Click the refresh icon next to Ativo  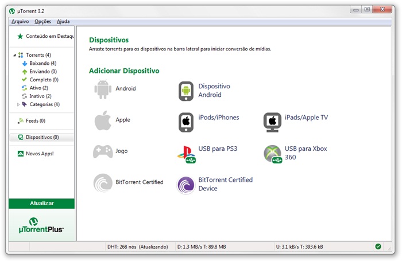click(24, 88)
